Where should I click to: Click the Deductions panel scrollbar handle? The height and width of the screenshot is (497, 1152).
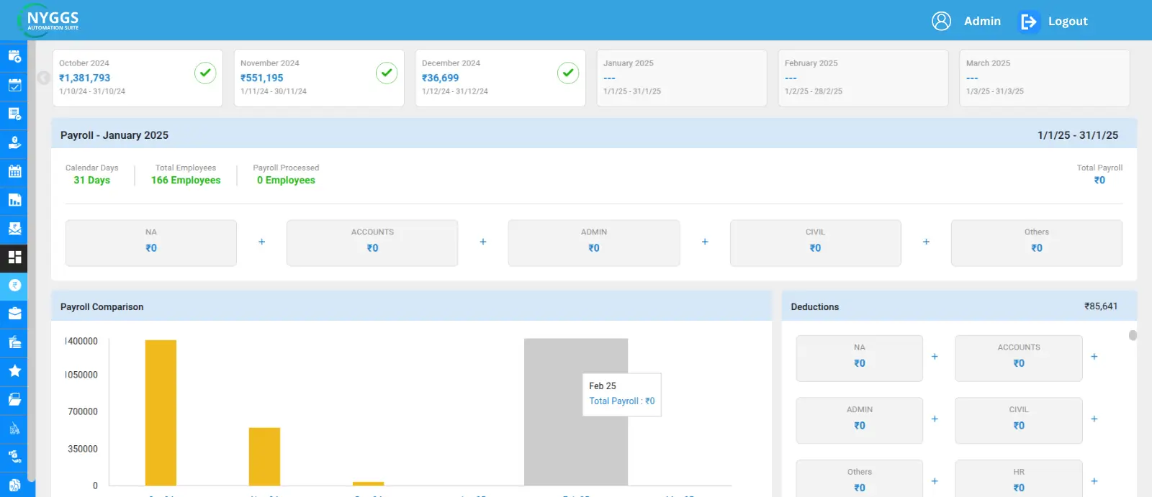[x=1133, y=335]
